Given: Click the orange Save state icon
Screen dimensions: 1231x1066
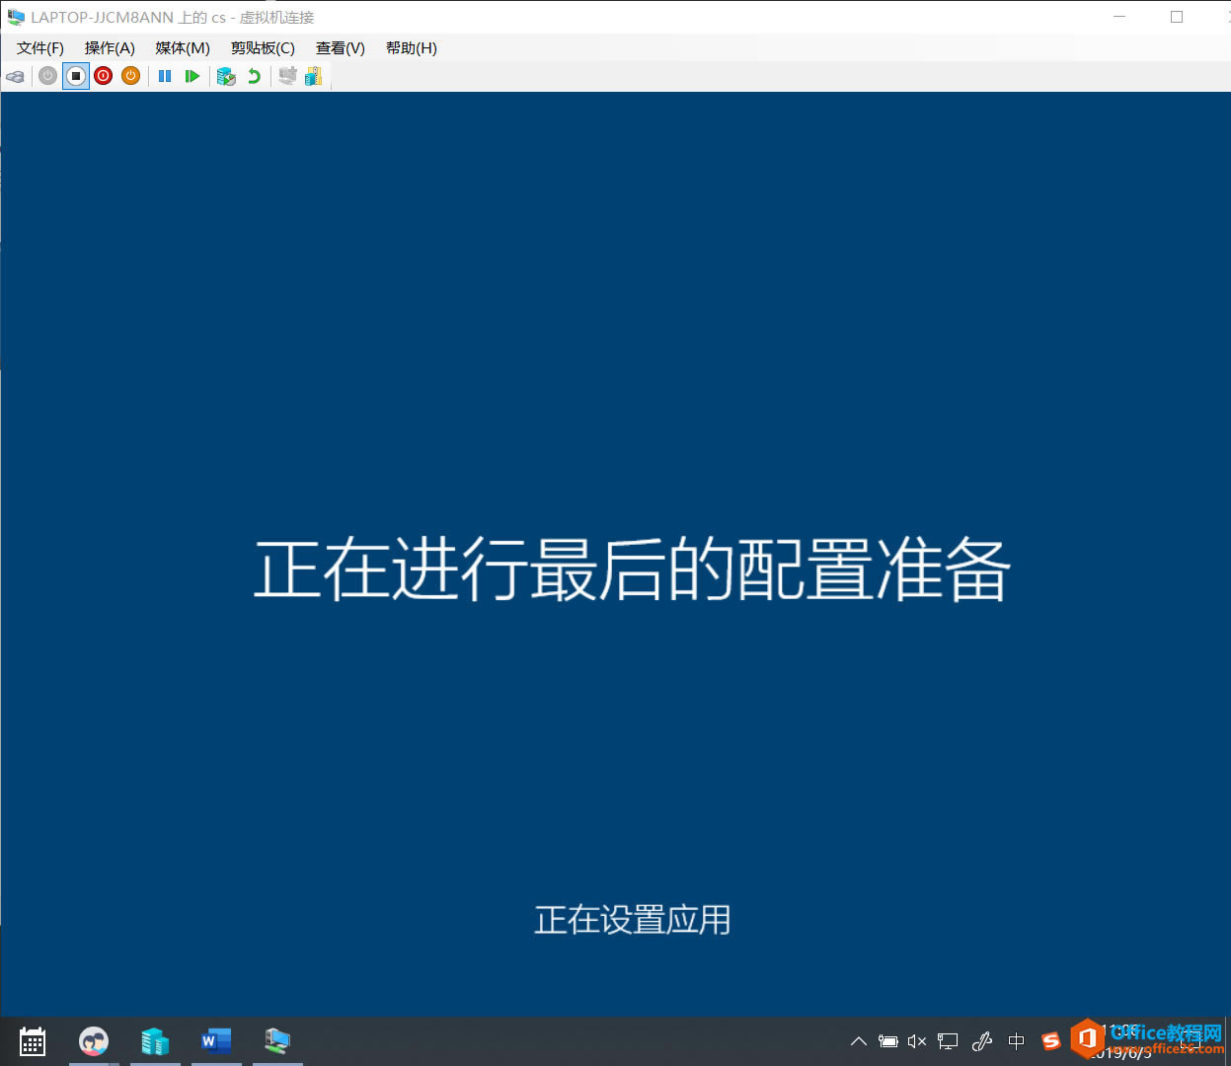Looking at the screenshot, I should (130, 76).
